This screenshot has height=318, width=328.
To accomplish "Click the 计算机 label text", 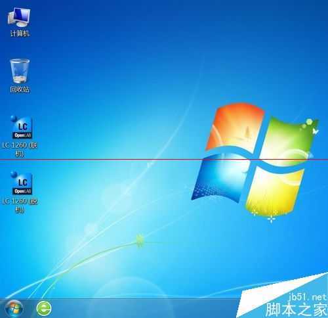I will tap(20, 34).
